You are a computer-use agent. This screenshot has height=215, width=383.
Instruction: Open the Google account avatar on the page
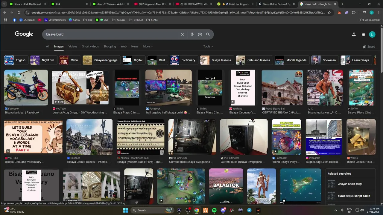pyautogui.click(x=372, y=35)
